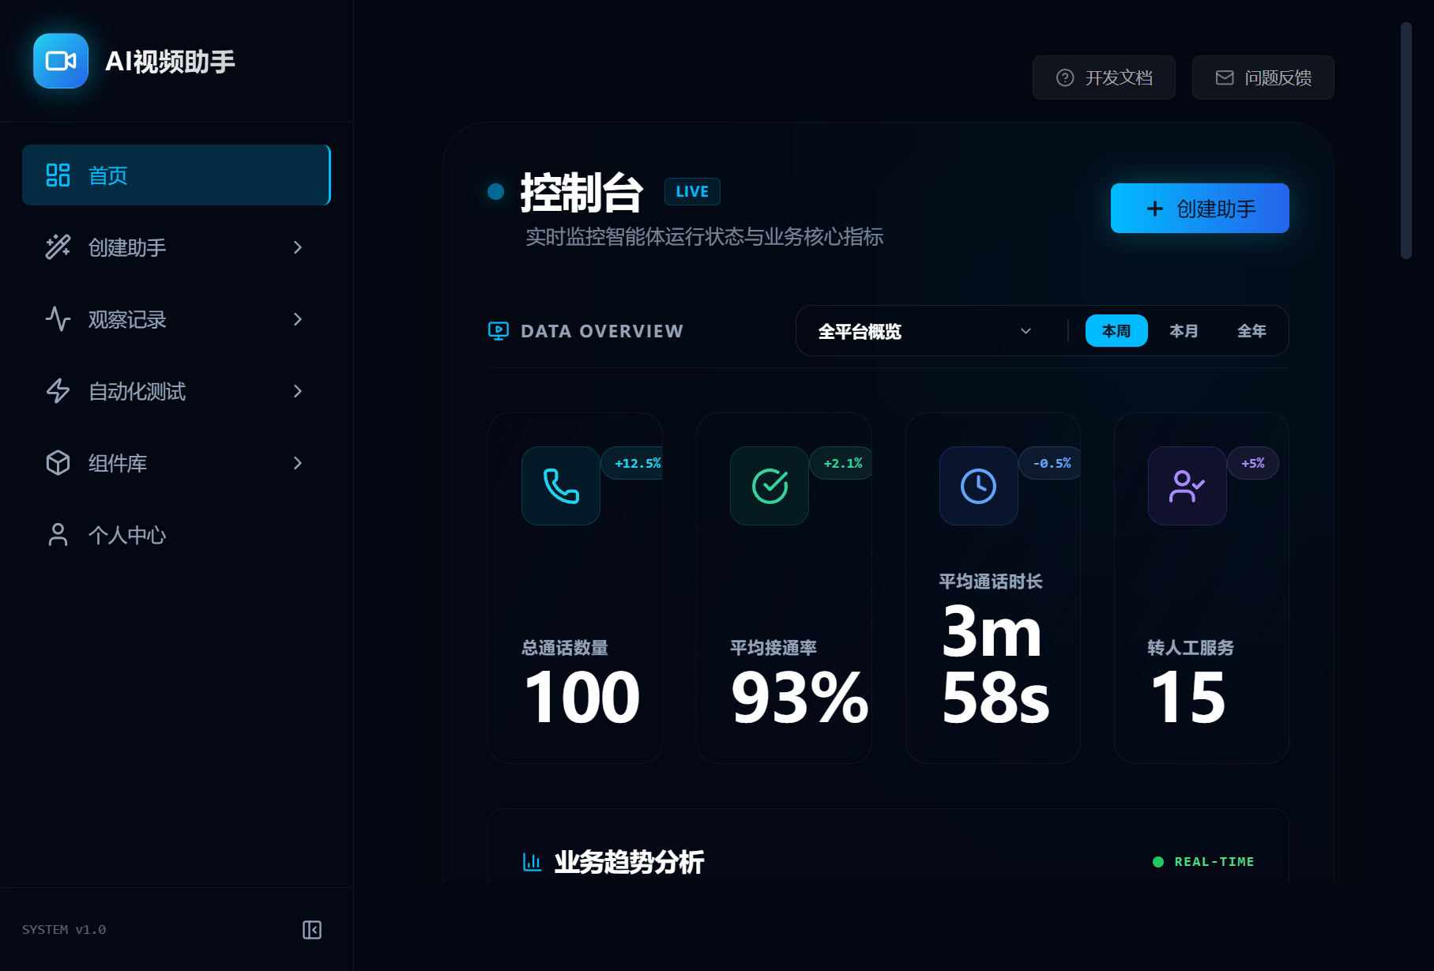
Task: Open the 开发文档 link
Action: coord(1104,77)
